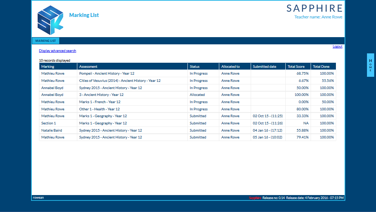Viewport: 376px width, 212px height.
Task: Sort by the Total Done column header
Action: 323,66
